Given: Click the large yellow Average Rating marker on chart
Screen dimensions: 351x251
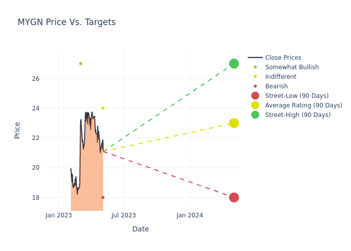Looking at the screenshot, I should point(234,123).
